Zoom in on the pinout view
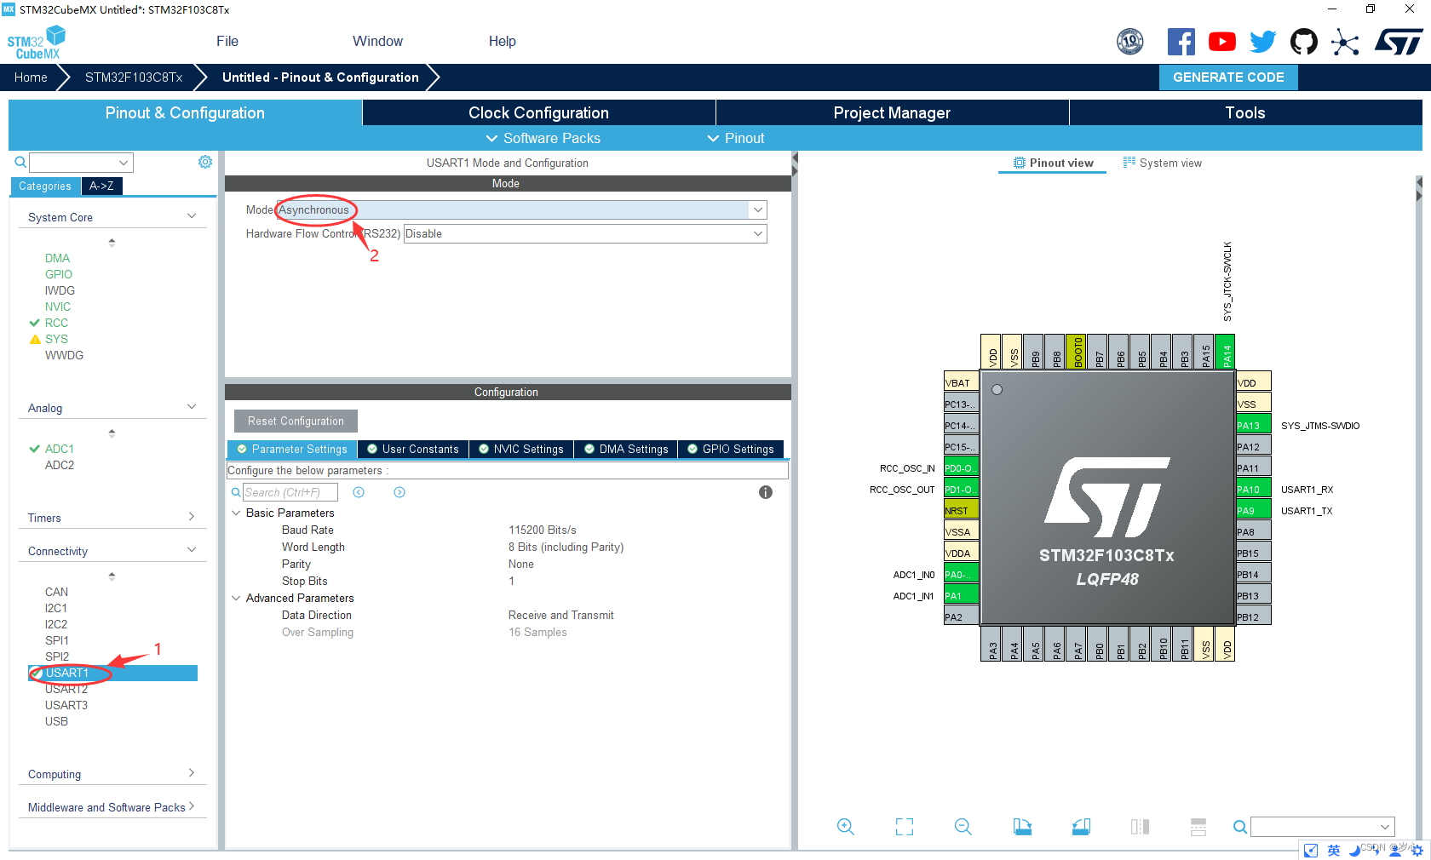 pos(845,827)
